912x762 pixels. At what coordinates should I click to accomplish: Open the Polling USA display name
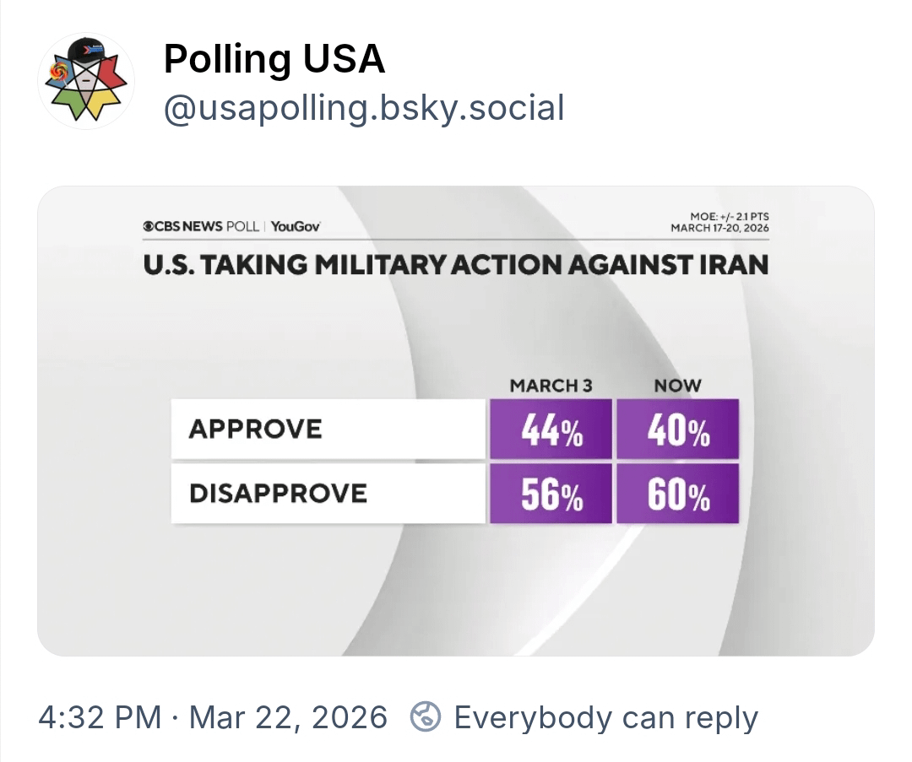coord(274,59)
